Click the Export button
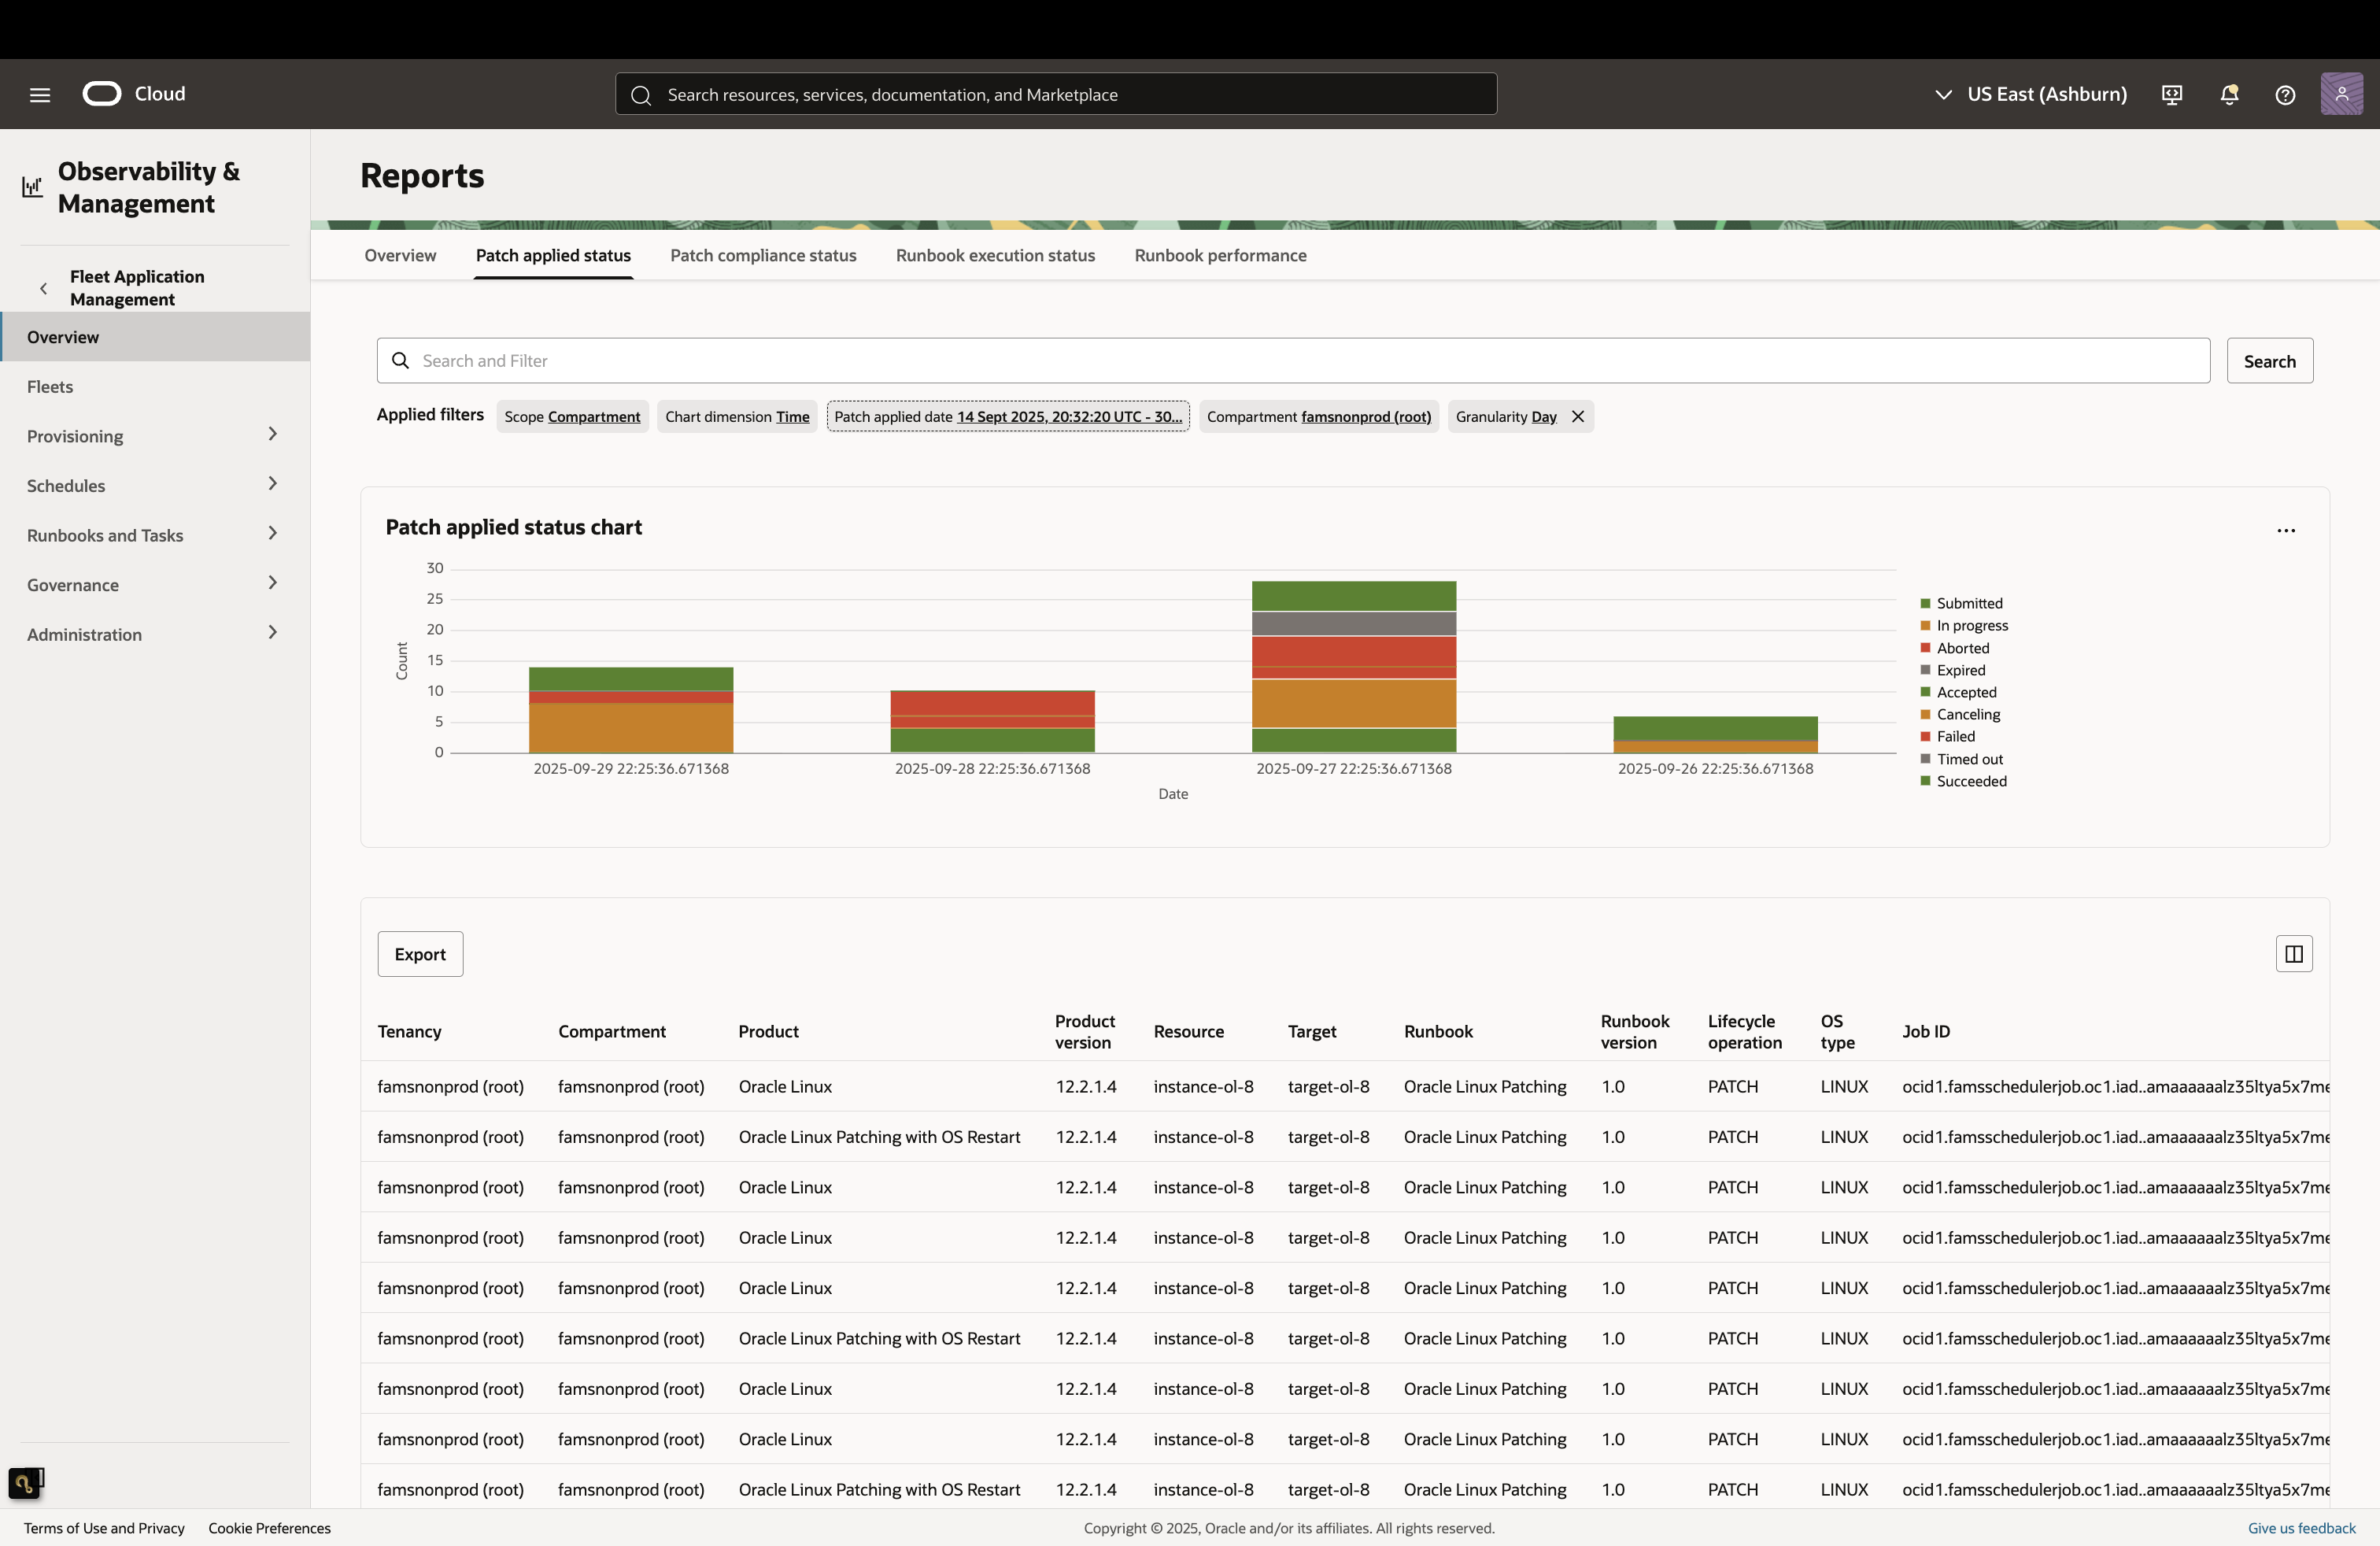This screenshot has height=1546, width=2380. [420, 954]
